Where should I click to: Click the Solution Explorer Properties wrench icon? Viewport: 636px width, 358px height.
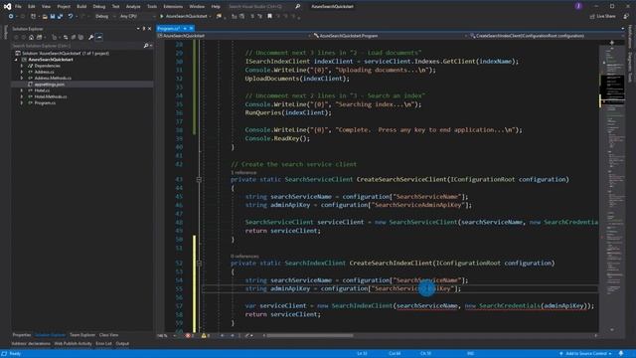(x=90, y=37)
